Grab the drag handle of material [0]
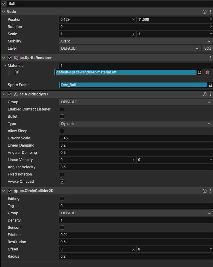Screen dimensions: 213x267 [9, 72]
